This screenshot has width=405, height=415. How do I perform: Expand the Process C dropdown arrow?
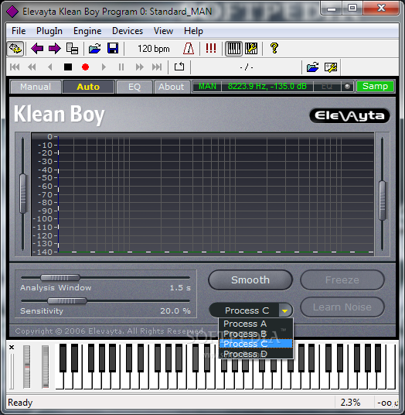coord(284,310)
